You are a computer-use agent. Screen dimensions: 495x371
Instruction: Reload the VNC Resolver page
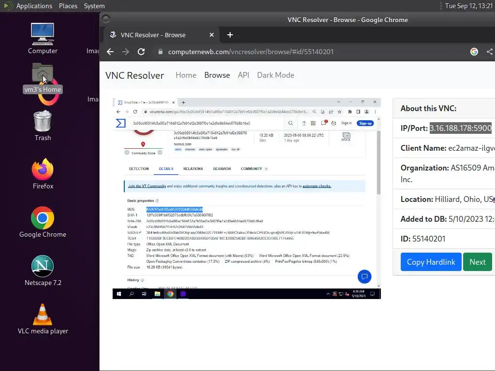(141, 52)
